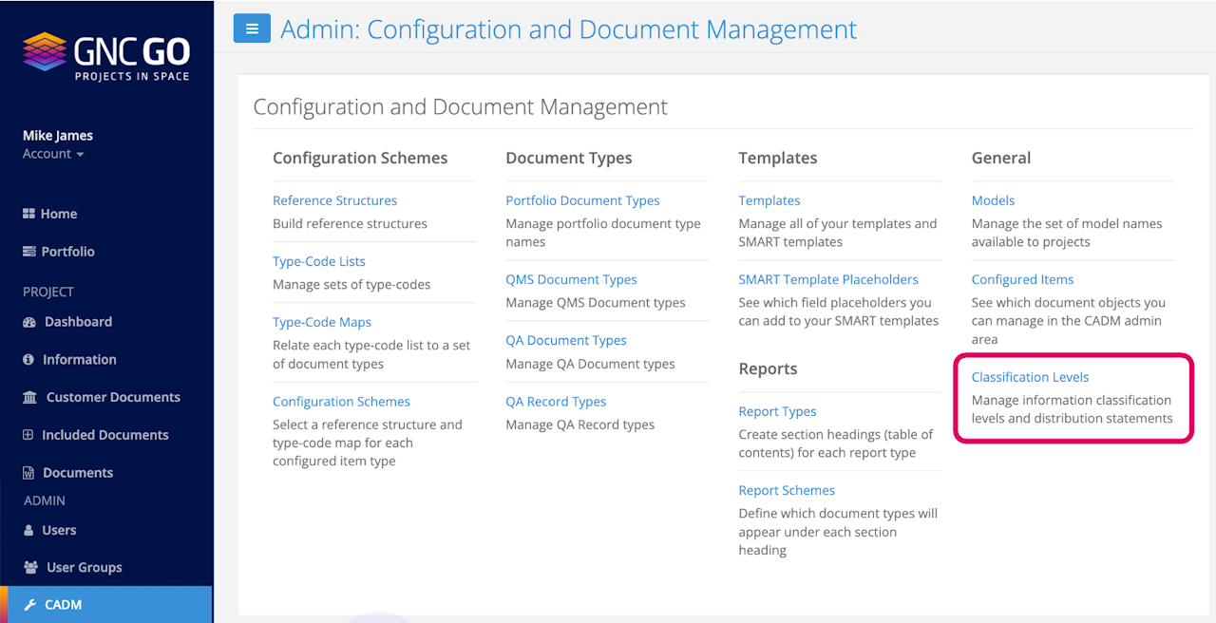
Task: Open QMS Document Types
Action: [571, 279]
